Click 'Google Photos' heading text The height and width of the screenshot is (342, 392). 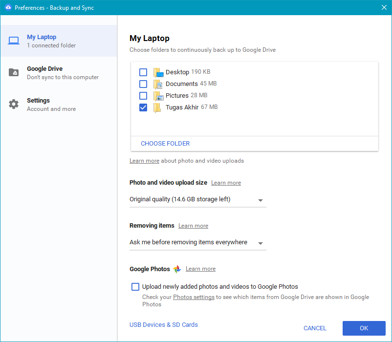click(150, 269)
